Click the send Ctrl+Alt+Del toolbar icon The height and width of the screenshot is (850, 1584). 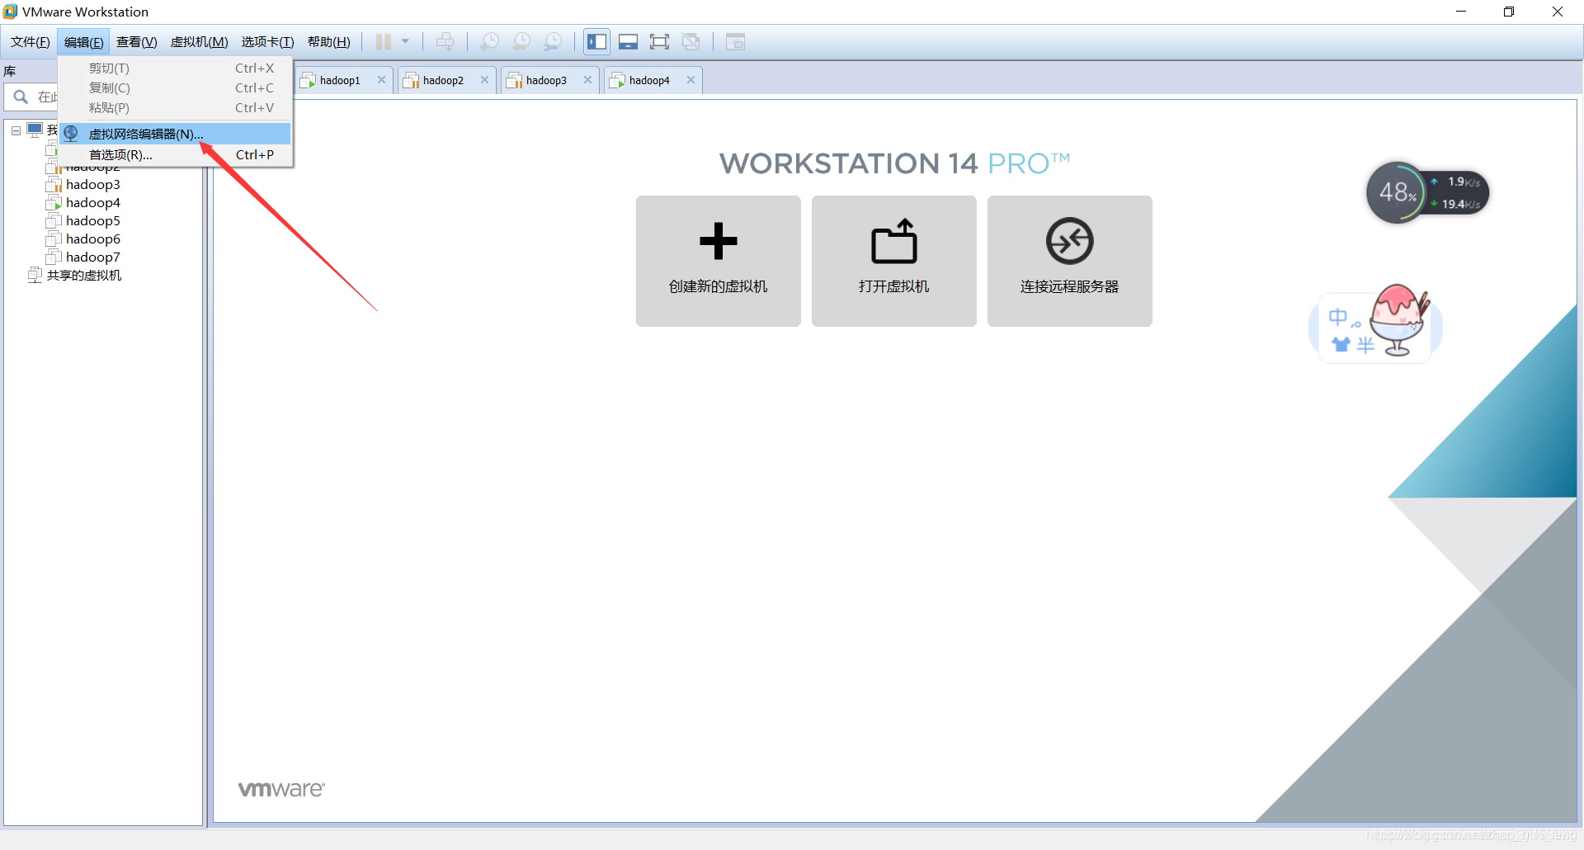(x=445, y=42)
